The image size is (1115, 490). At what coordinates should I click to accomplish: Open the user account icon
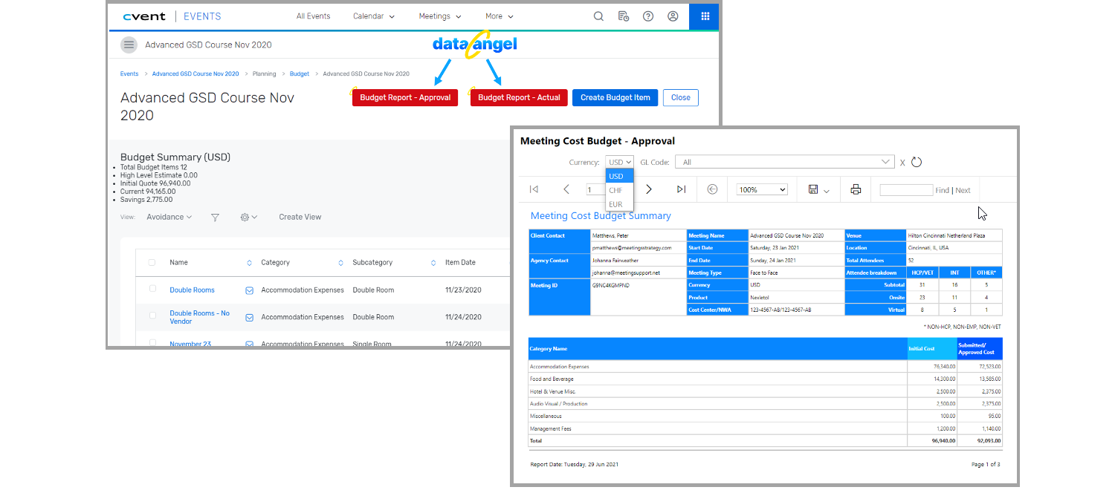point(673,16)
